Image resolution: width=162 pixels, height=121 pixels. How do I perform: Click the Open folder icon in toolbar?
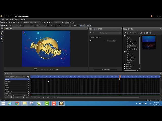click(4, 22)
